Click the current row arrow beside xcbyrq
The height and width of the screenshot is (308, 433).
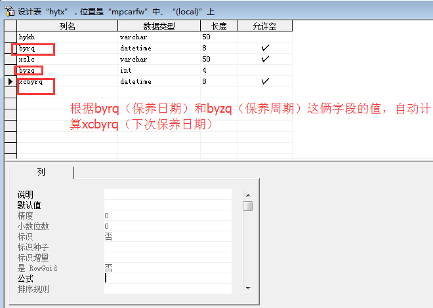(x=10, y=81)
